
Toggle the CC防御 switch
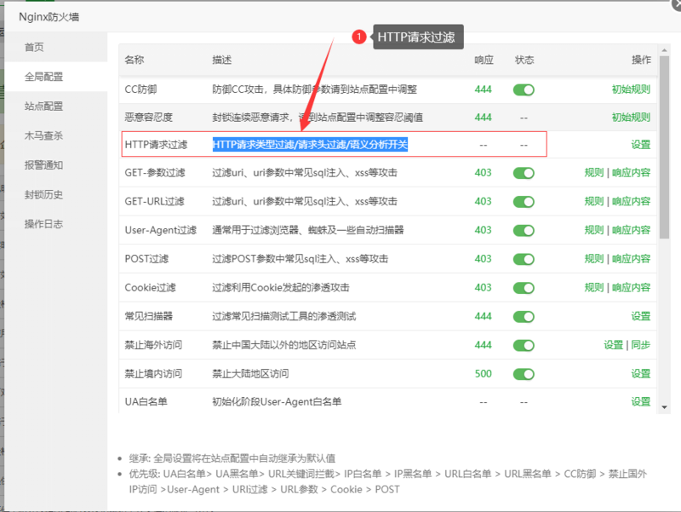click(524, 89)
